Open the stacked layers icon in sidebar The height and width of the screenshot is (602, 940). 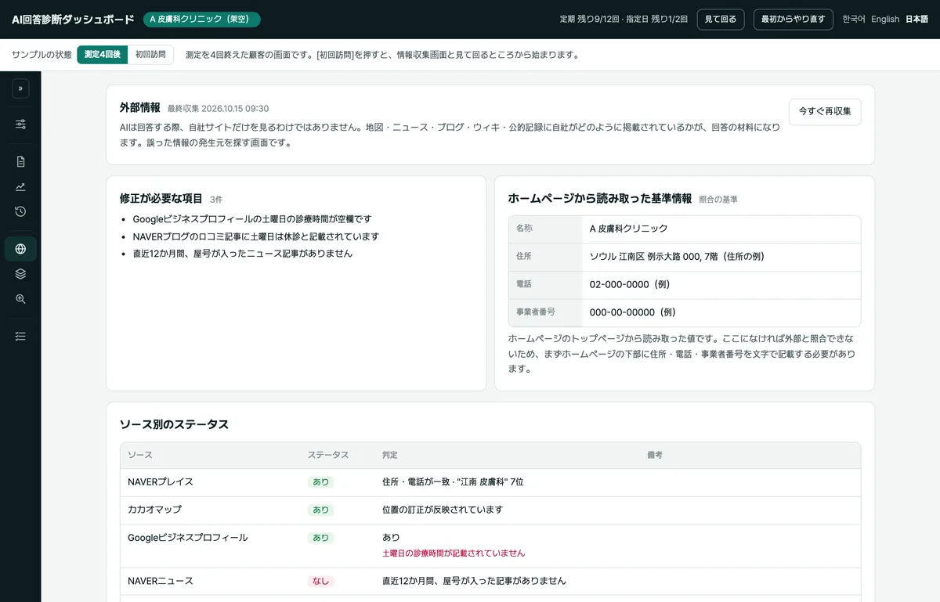tap(20, 274)
